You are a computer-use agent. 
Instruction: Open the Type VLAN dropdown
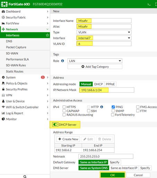[x=104, y=32]
